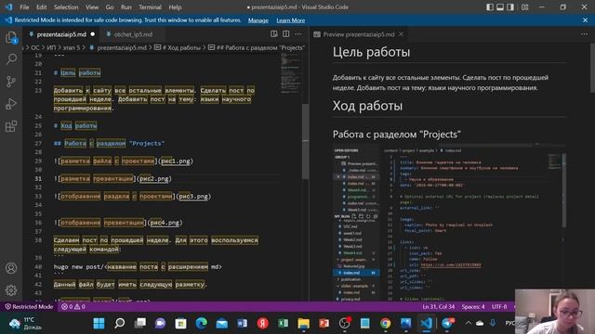Open Microsoft Edge from taskbar
595x334 pixels.
[201, 324]
